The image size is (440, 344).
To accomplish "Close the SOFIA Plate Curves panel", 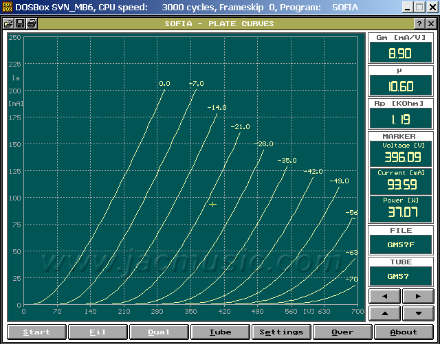I will pos(431,23).
